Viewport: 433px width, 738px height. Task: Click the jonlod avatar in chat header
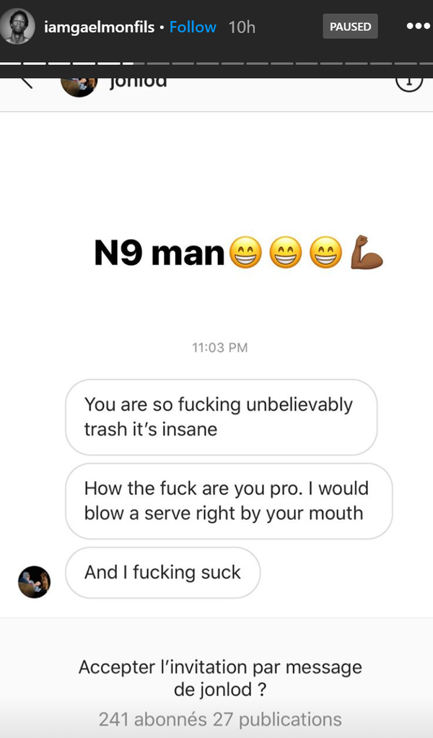coord(79,82)
